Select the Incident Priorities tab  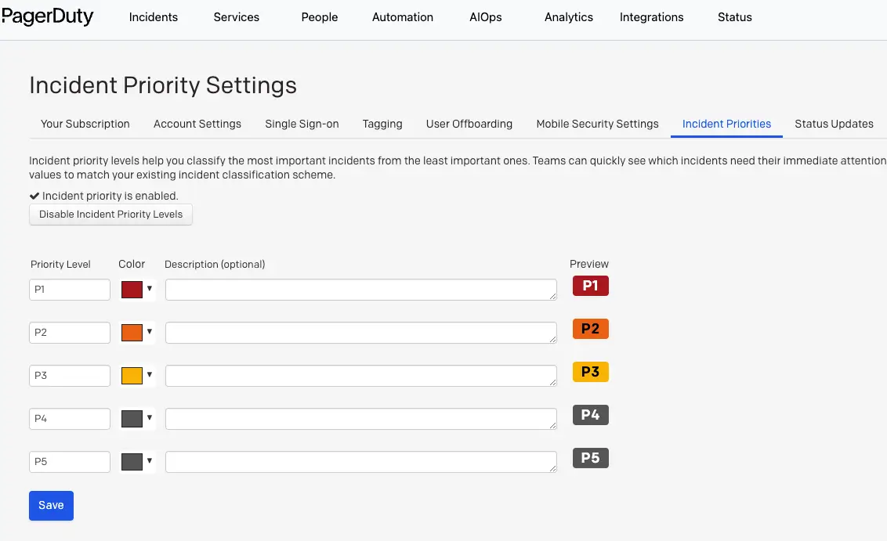[726, 124]
